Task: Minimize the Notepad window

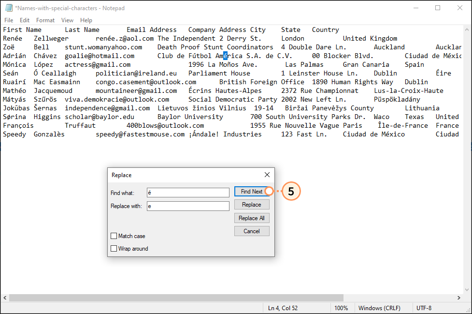Action: (x=416, y=8)
